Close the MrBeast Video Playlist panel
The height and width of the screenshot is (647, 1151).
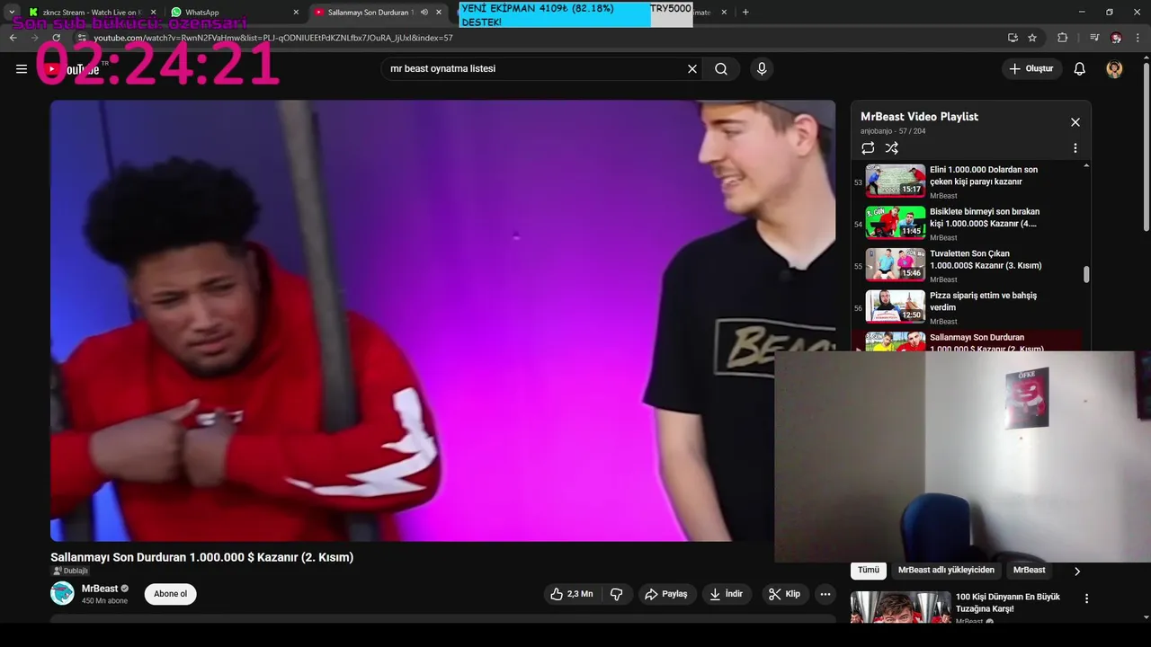coord(1075,122)
